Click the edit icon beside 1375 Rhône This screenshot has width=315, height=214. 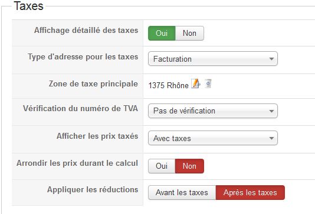tap(196, 83)
